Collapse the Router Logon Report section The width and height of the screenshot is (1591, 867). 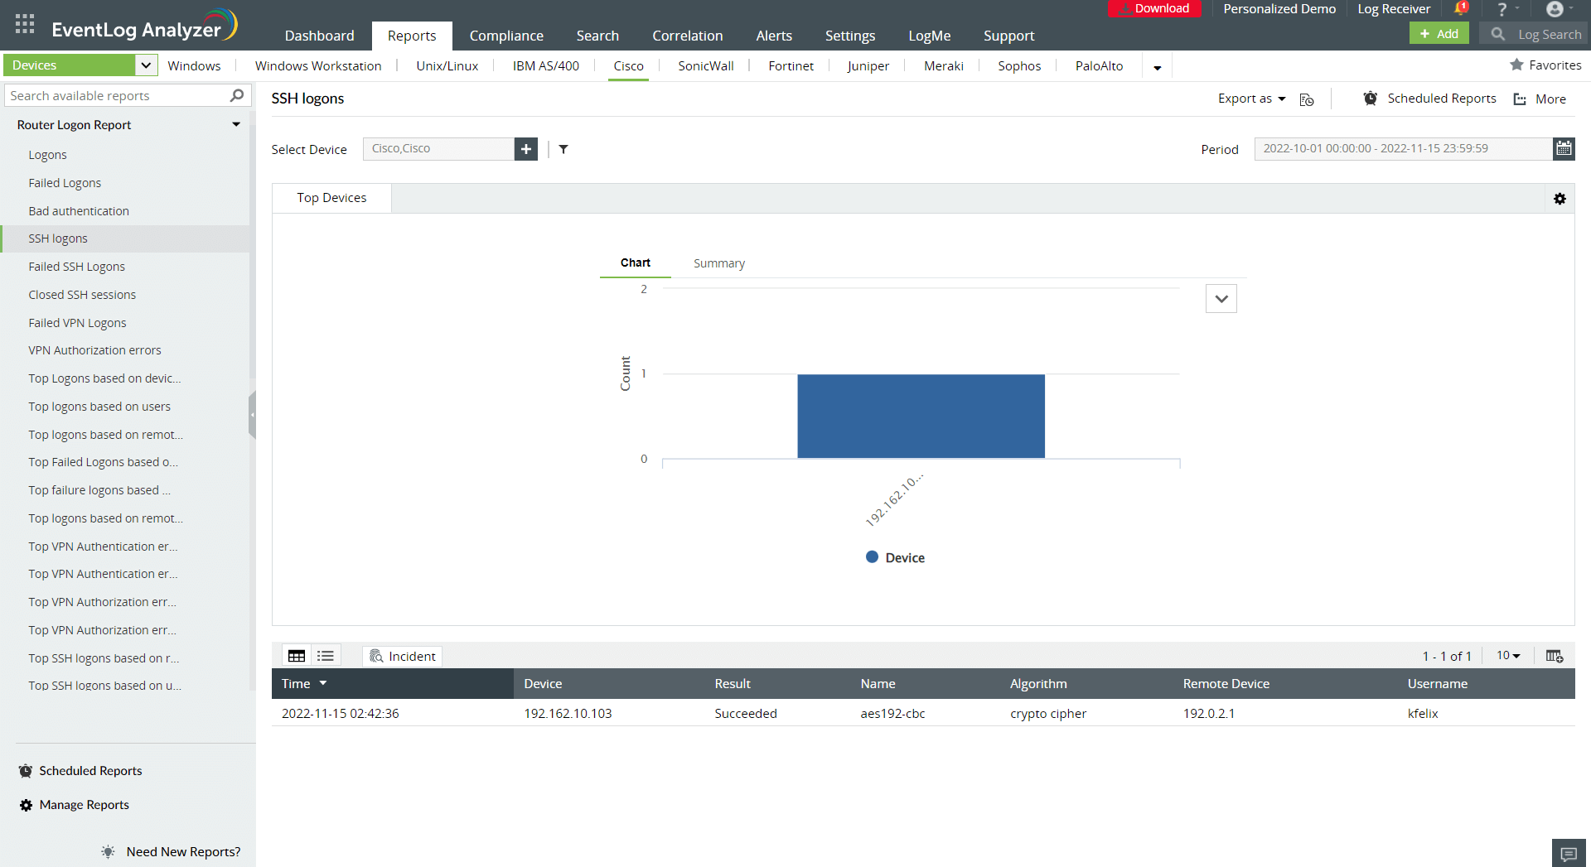point(236,125)
